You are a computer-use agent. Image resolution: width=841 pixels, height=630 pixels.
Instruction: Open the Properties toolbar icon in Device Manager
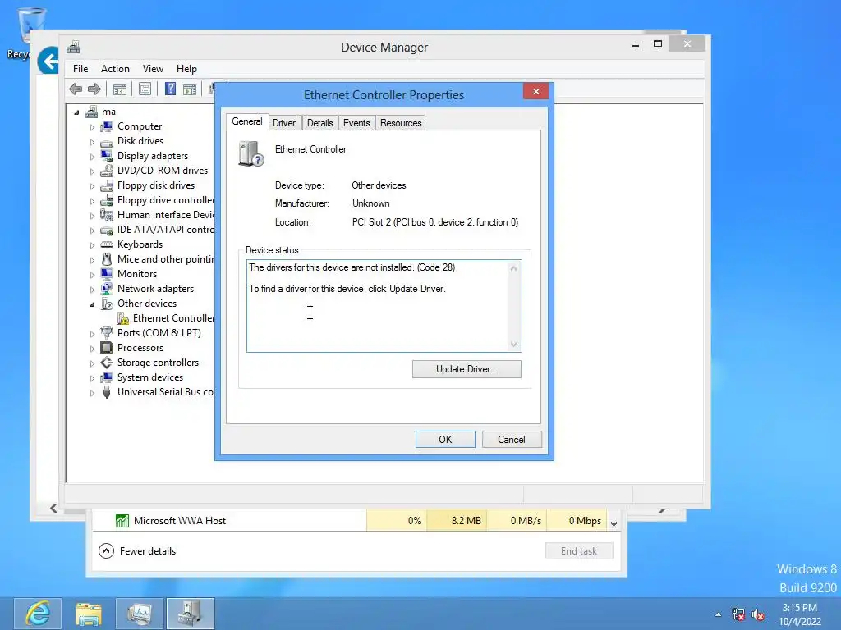pos(145,89)
